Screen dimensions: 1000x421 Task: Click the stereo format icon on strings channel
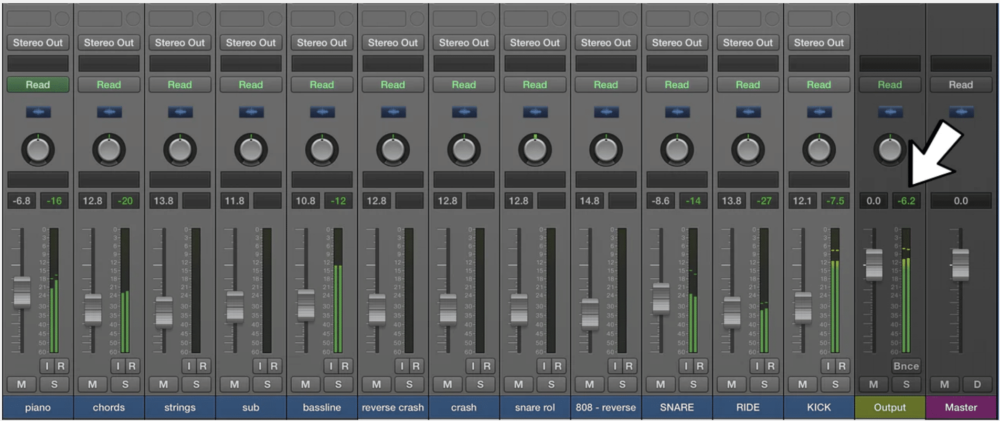180,112
